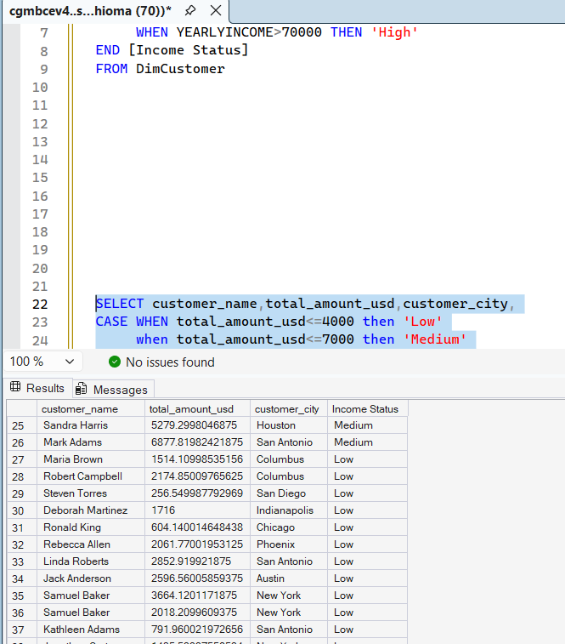565x644 pixels.
Task: Switch to the Messages tab
Action: click(113, 389)
